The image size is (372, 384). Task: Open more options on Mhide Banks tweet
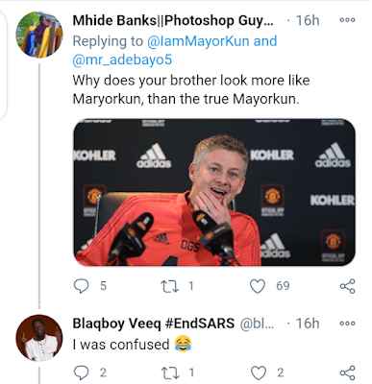coord(347,20)
